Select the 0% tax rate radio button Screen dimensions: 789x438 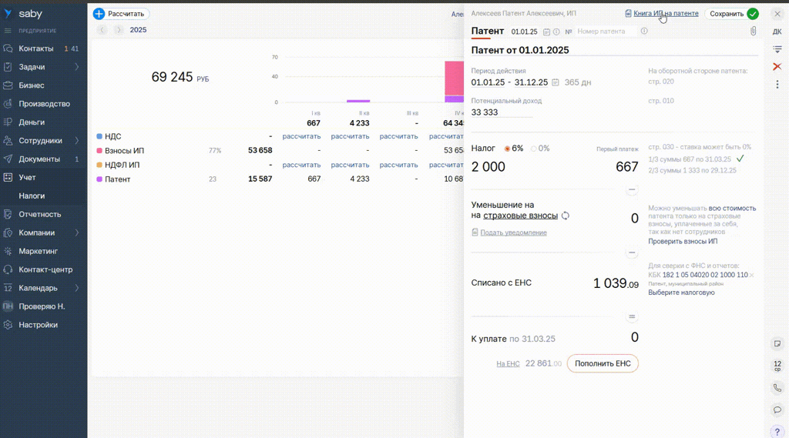click(x=534, y=149)
